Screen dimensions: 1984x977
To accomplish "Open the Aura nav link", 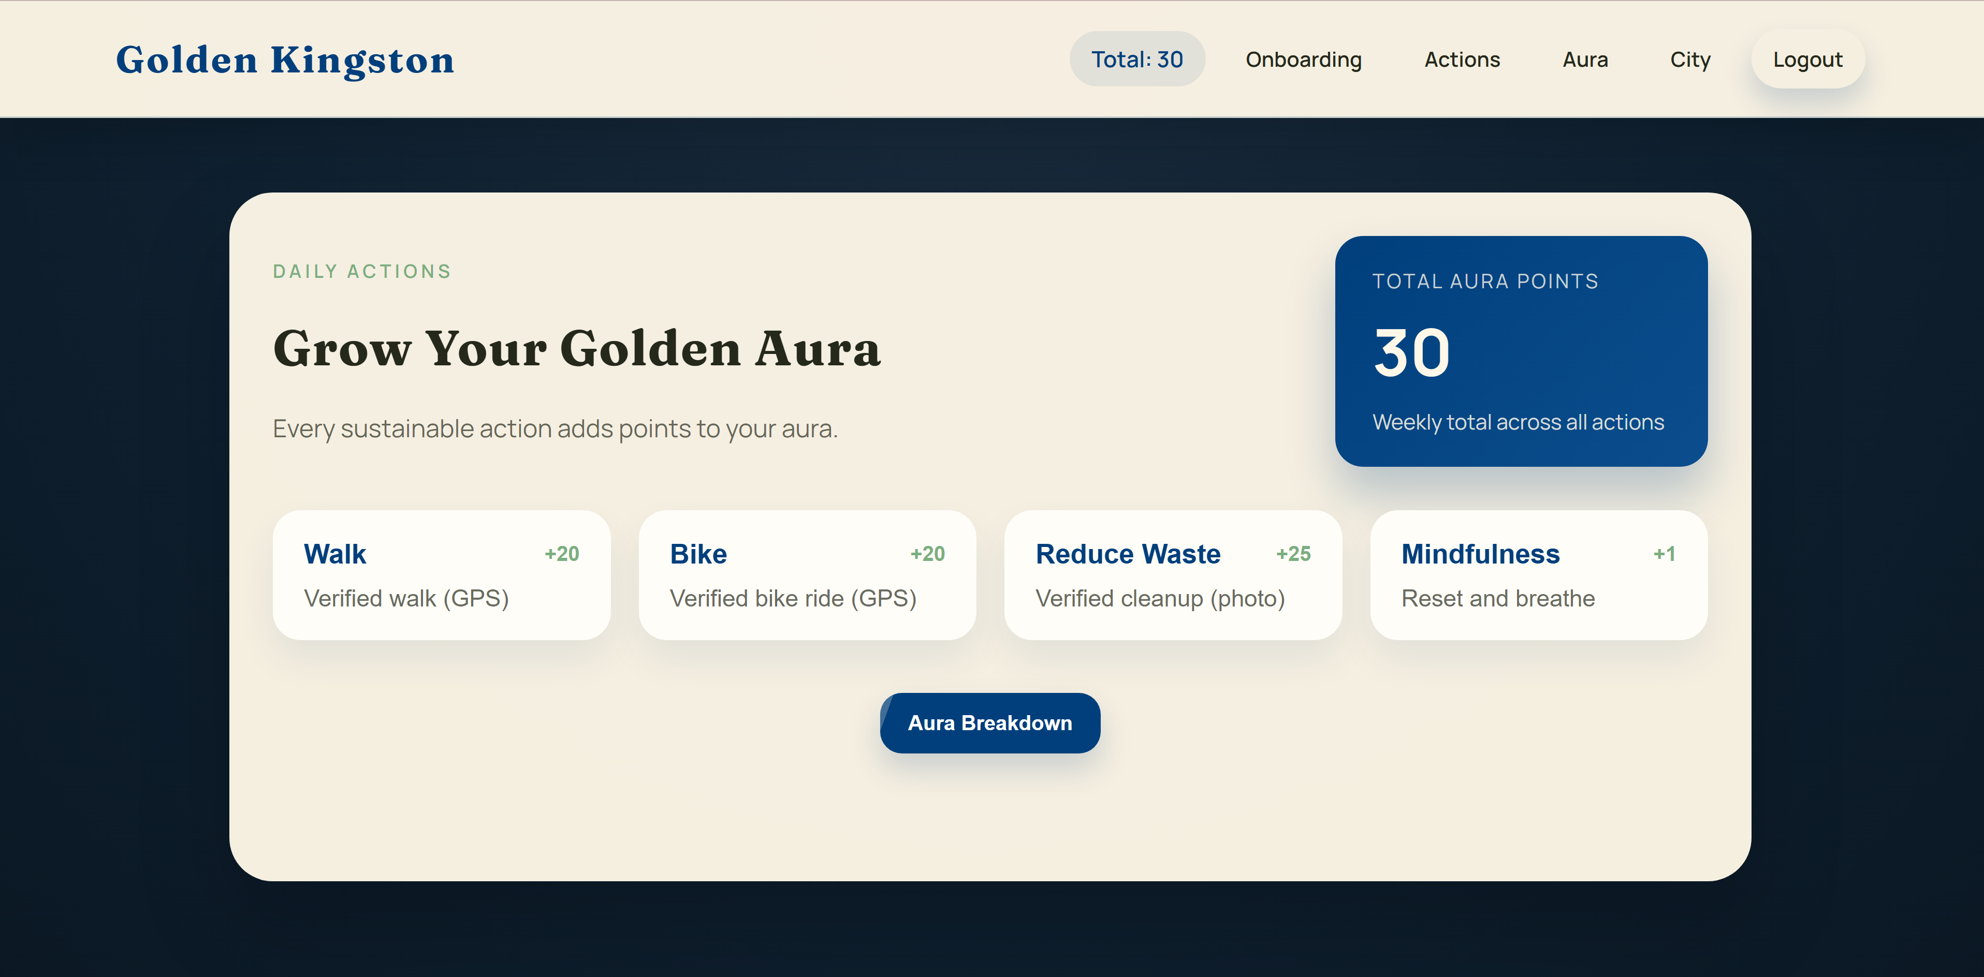I will pos(1584,60).
